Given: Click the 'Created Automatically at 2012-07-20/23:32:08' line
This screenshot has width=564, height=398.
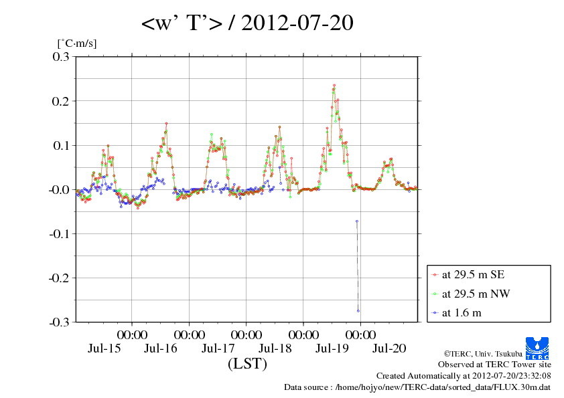Looking at the screenshot, I should pos(464,376).
